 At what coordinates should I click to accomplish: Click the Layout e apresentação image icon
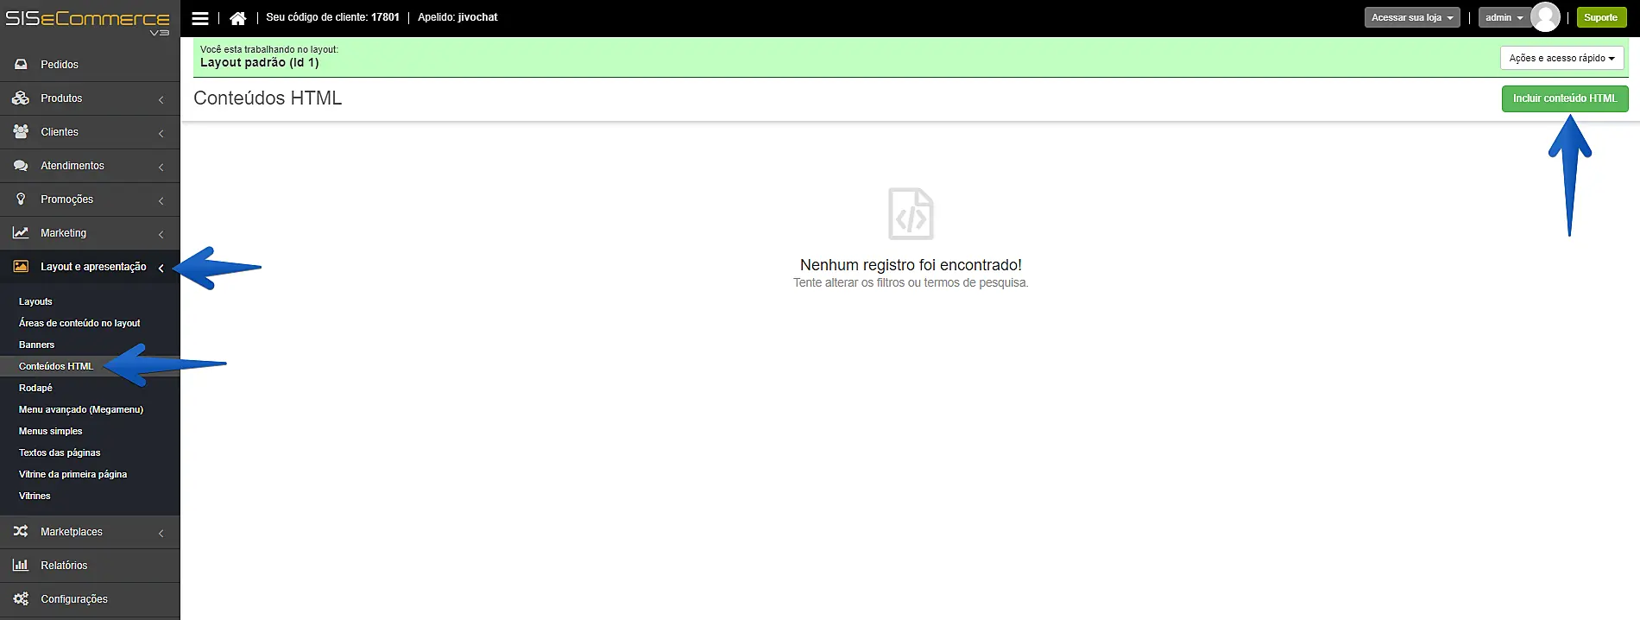tap(21, 267)
